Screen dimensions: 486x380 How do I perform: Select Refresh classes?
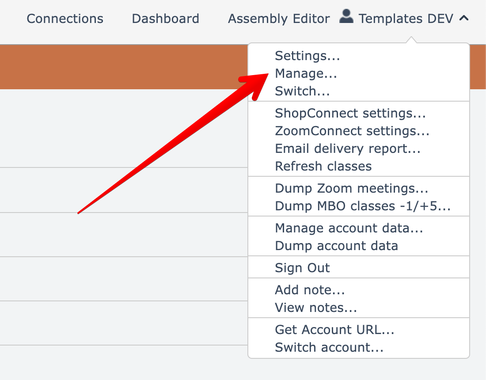323,167
